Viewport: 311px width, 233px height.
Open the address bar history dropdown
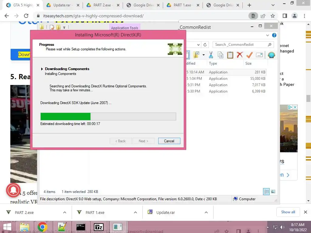(x=198, y=45)
